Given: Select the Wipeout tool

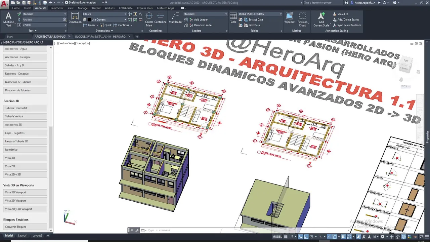Looking at the screenshot, I should (289, 18).
